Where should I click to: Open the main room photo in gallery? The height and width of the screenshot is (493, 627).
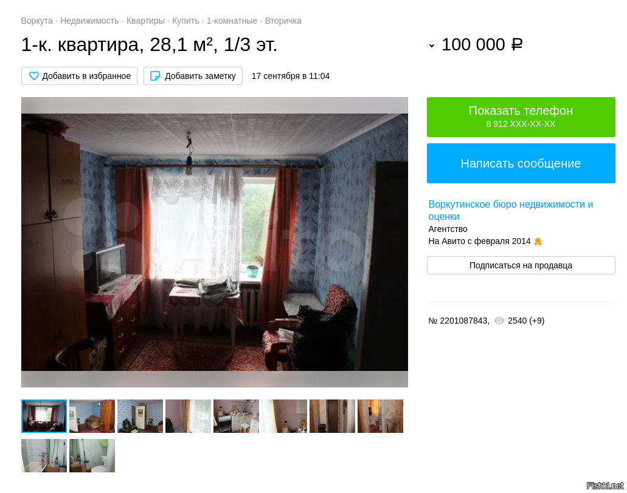coord(215,242)
